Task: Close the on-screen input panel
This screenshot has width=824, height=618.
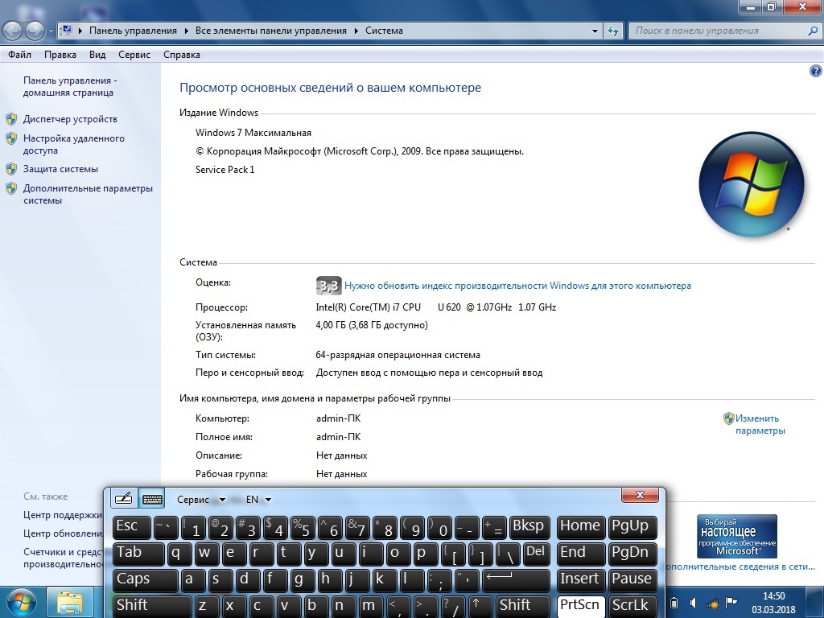Action: tap(640, 495)
